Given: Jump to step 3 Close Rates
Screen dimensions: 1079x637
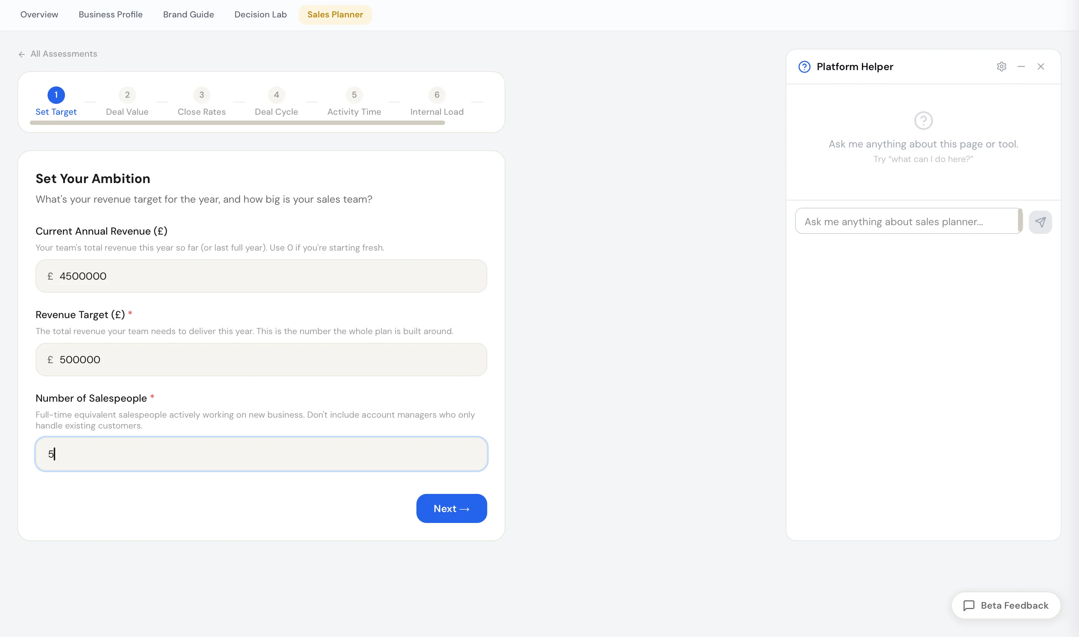Looking at the screenshot, I should tap(201, 95).
